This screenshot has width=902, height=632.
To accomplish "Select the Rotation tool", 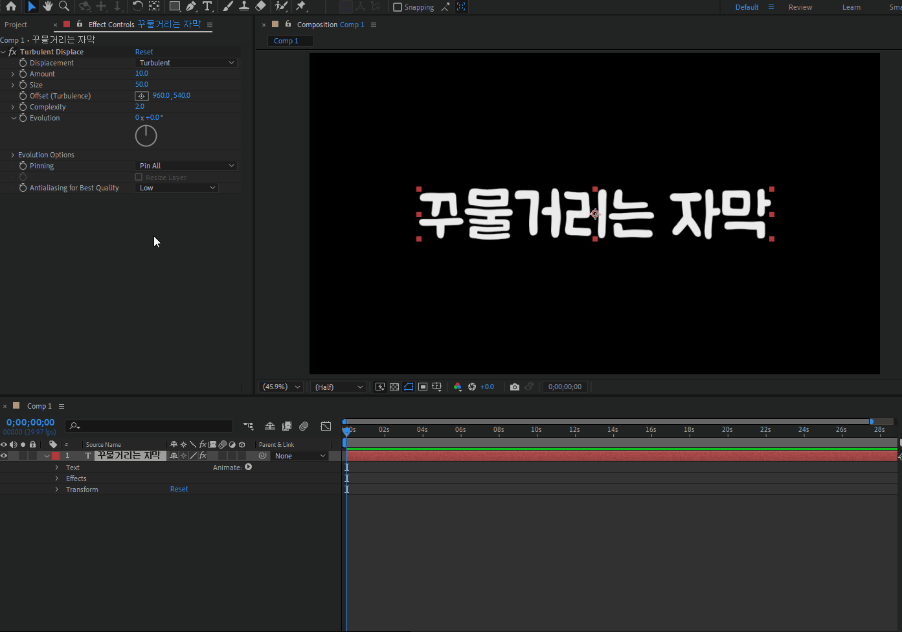I will (x=138, y=6).
